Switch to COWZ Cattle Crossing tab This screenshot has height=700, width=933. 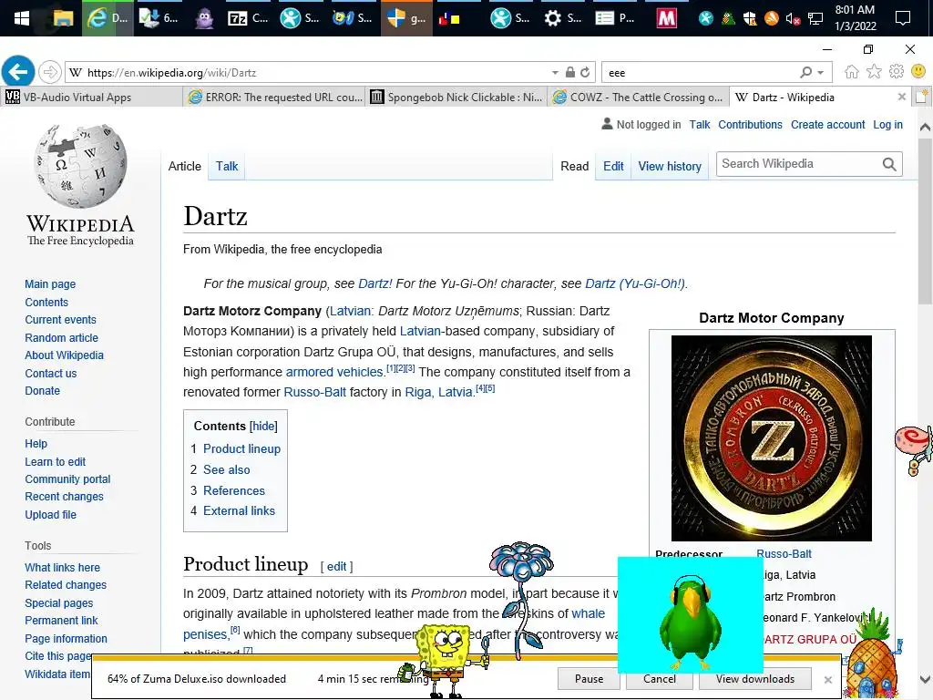click(x=639, y=97)
